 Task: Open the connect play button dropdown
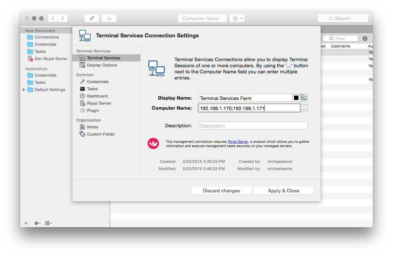(237, 18)
